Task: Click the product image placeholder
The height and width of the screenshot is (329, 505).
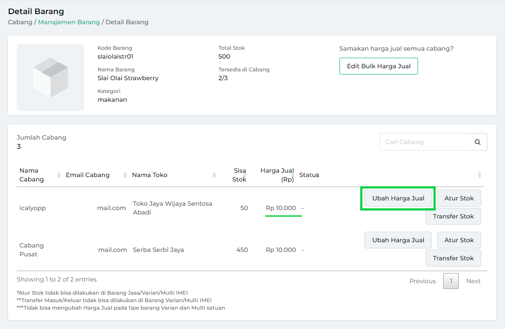Action: click(51, 78)
